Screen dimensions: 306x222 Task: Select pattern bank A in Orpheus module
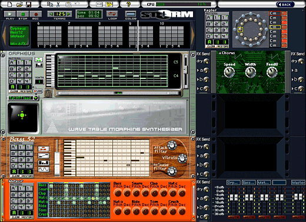[x=12, y=63]
